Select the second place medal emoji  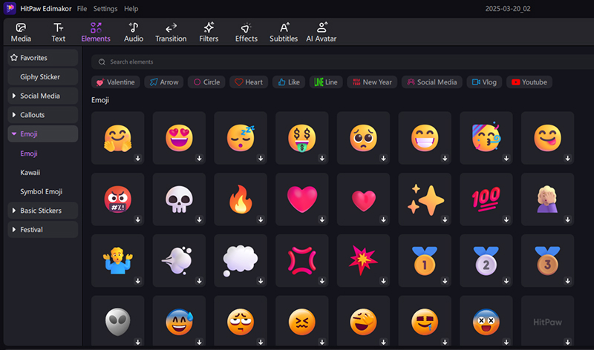486,260
